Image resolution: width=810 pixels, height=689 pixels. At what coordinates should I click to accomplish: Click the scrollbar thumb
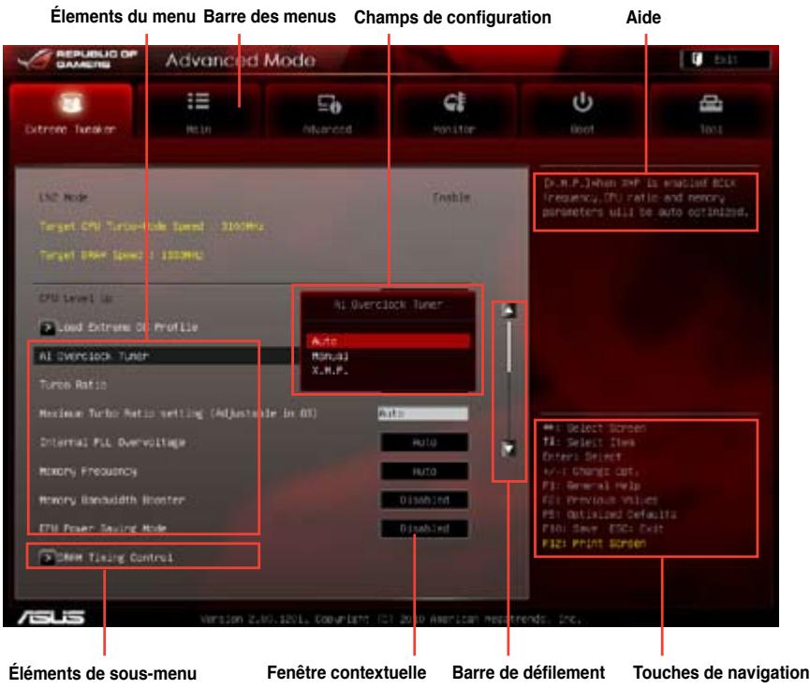(508, 347)
